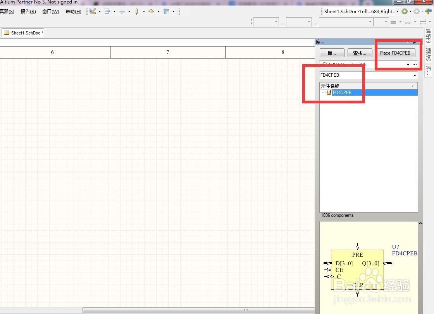Select the digital device resistor tool
The width and height of the screenshot is (434, 314).
[136, 11]
